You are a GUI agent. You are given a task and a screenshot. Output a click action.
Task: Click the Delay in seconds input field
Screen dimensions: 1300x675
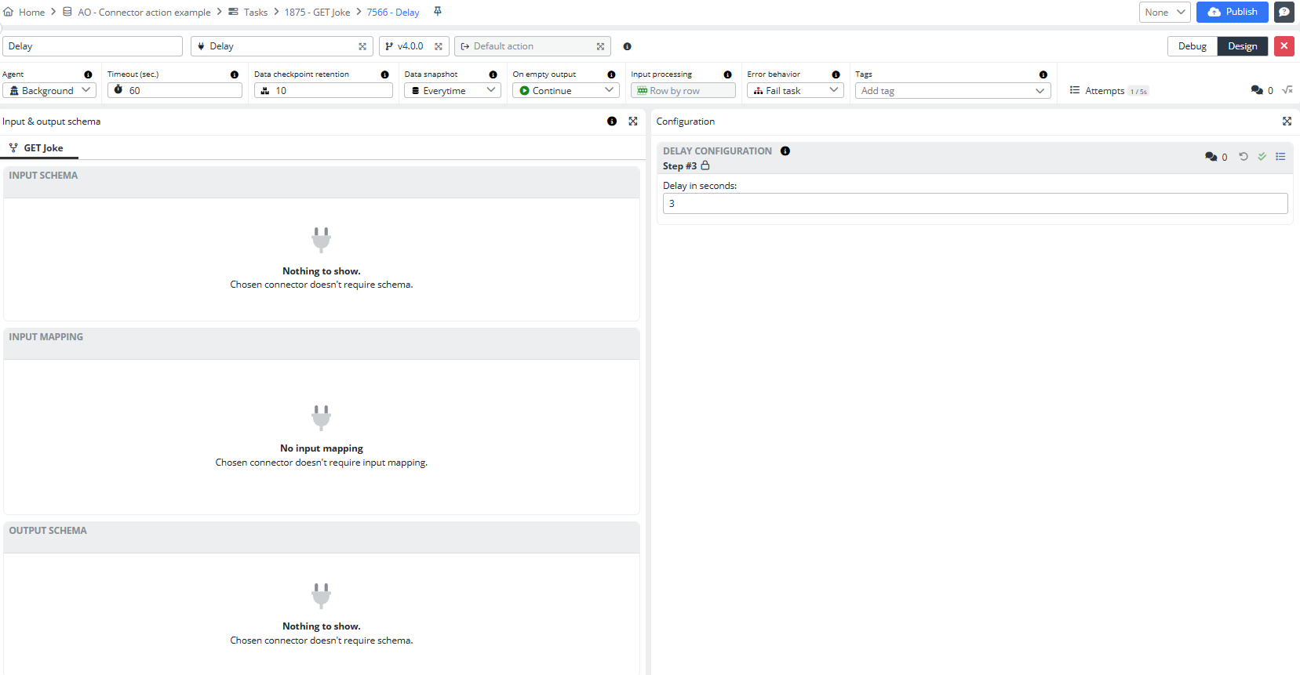pyautogui.click(x=974, y=204)
